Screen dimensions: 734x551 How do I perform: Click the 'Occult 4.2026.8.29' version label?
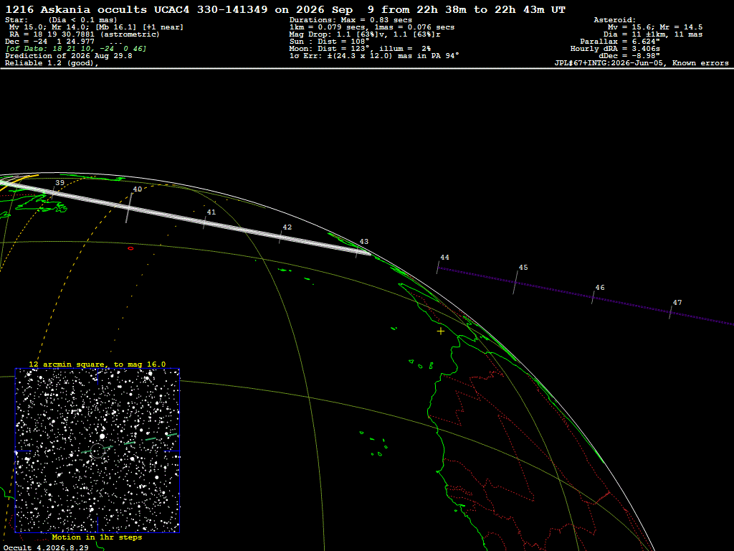click(x=46, y=547)
